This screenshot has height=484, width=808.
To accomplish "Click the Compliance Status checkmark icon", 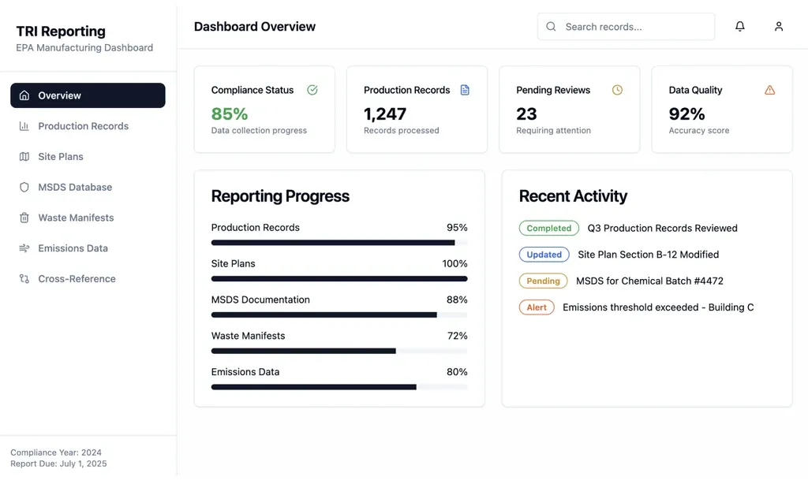I will tap(312, 90).
